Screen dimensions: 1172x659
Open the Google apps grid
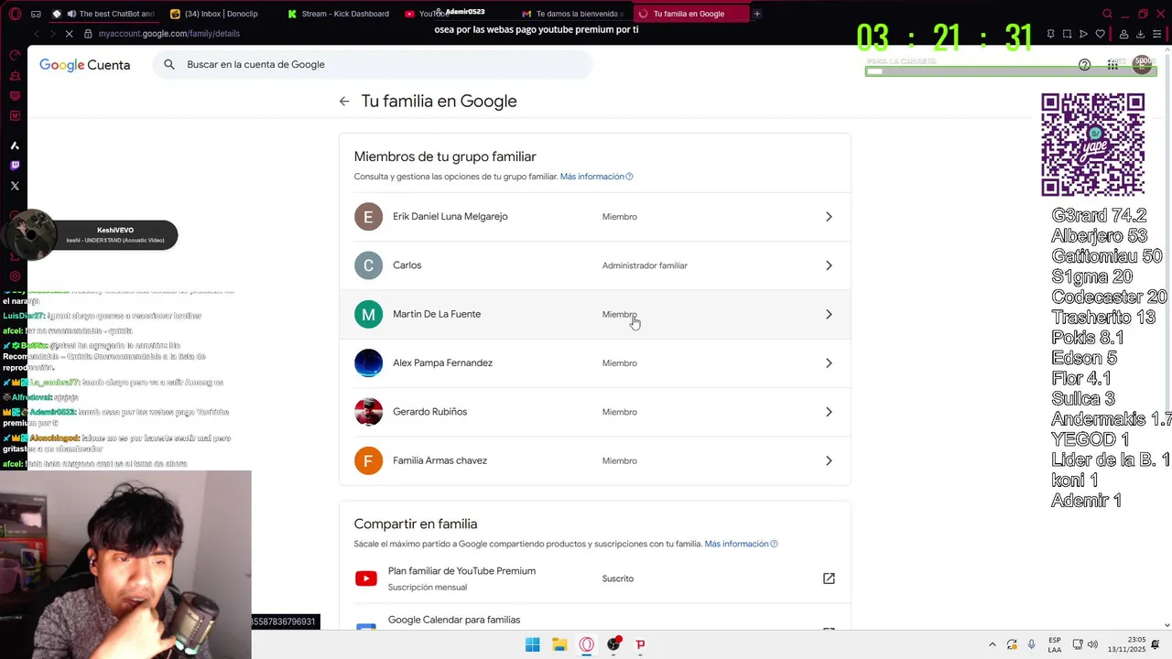pos(1112,65)
